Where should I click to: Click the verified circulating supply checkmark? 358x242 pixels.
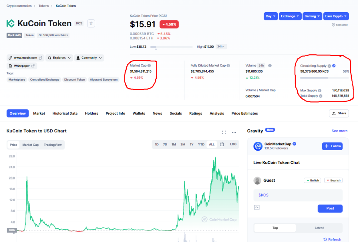334,66
